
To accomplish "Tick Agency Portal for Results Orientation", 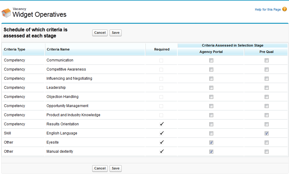I will (211, 124).
